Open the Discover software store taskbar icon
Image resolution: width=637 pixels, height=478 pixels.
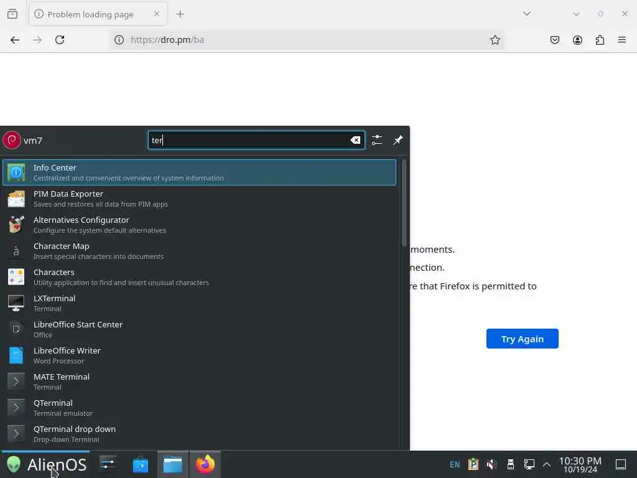click(x=141, y=464)
